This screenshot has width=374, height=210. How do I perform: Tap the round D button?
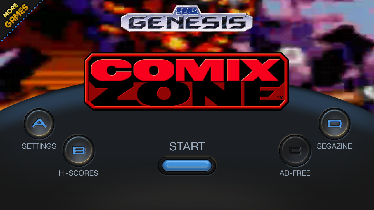coord(335,124)
